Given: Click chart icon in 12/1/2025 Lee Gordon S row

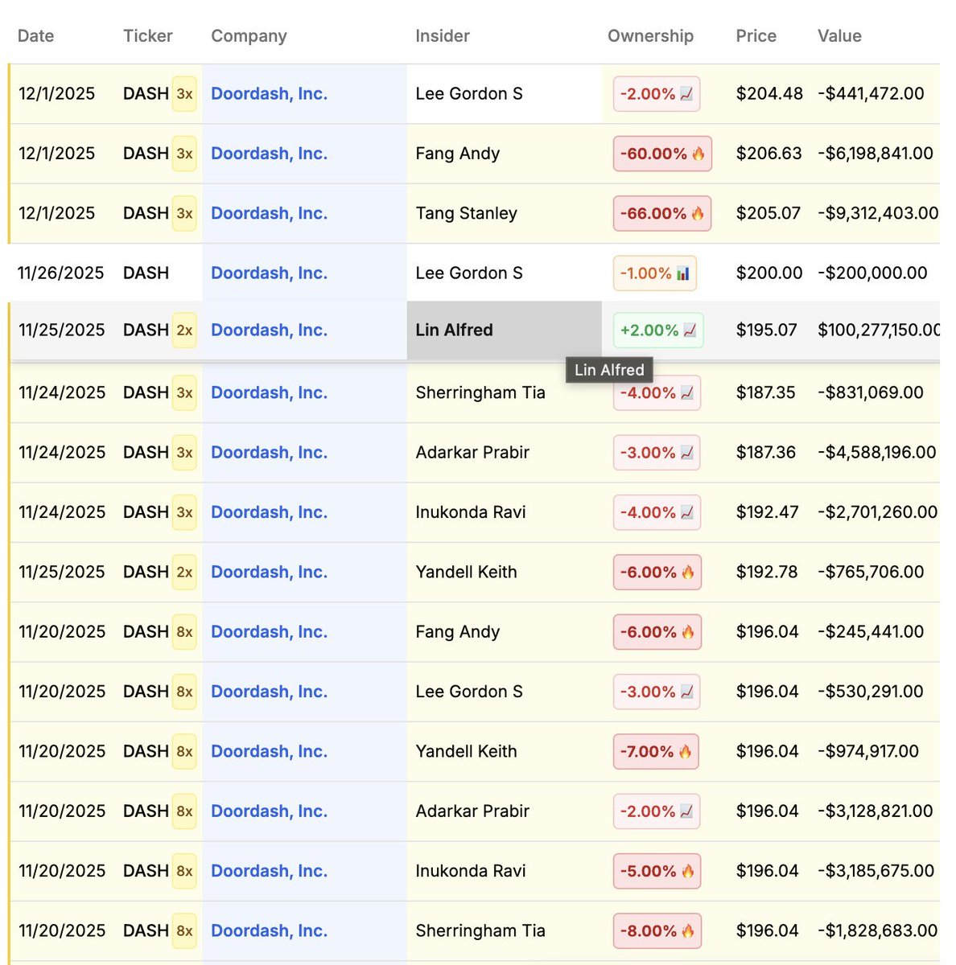Looking at the screenshot, I should click(x=686, y=94).
